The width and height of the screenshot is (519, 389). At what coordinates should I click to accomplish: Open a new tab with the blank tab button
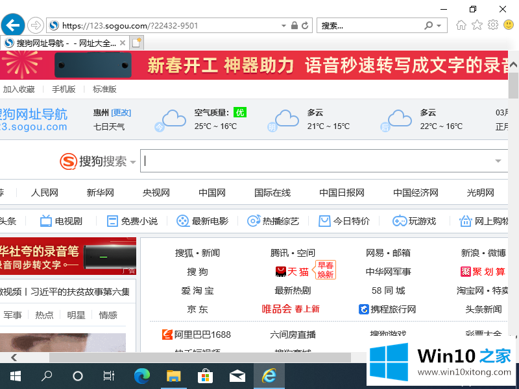tap(136, 43)
